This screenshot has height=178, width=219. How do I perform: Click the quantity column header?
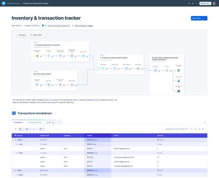pyautogui.click(x=160, y=136)
